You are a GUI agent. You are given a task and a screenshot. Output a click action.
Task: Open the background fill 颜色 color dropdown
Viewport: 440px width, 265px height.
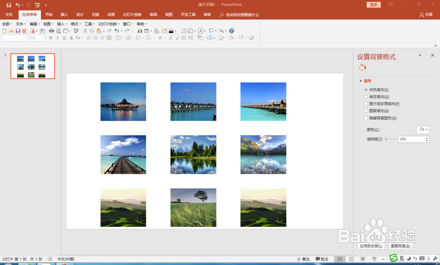(x=423, y=129)
